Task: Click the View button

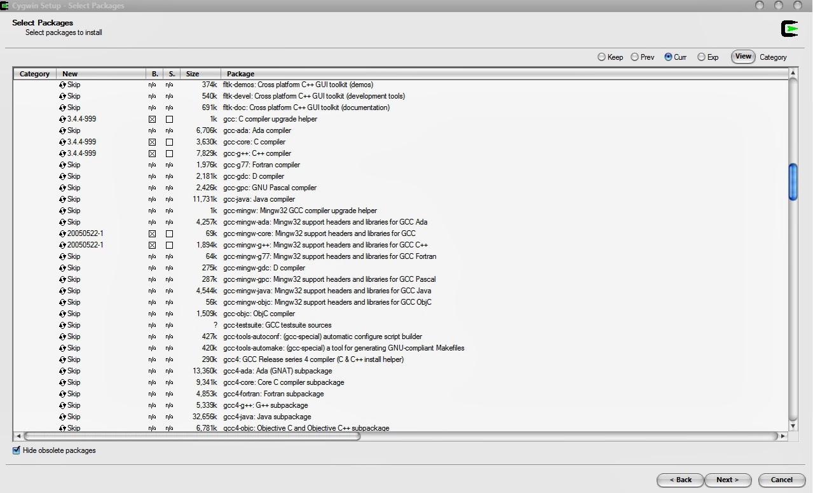Action: click(743, 57)
